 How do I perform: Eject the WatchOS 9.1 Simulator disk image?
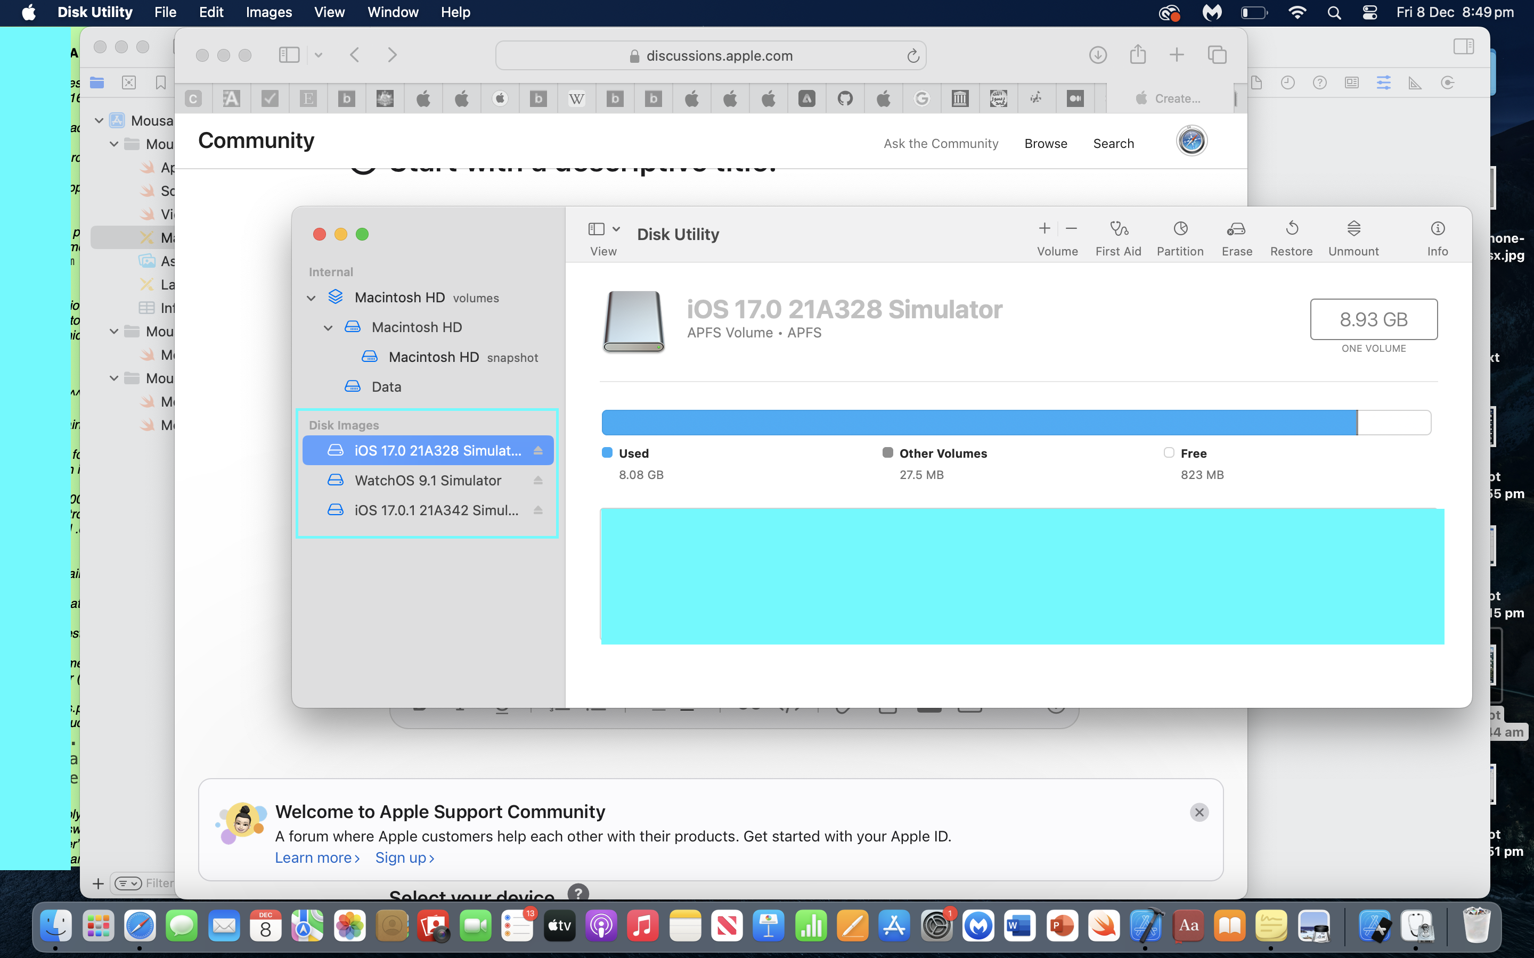538,480
